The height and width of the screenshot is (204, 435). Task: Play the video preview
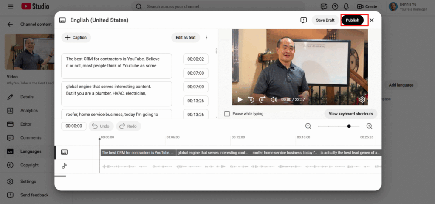[x=240, y=100]
